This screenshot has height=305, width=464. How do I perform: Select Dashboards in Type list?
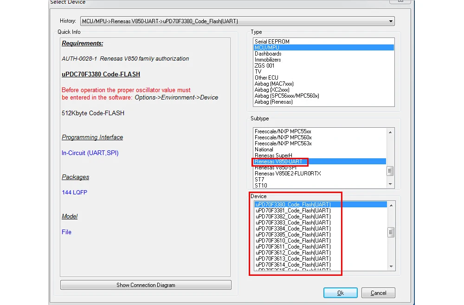coord(323,54)
